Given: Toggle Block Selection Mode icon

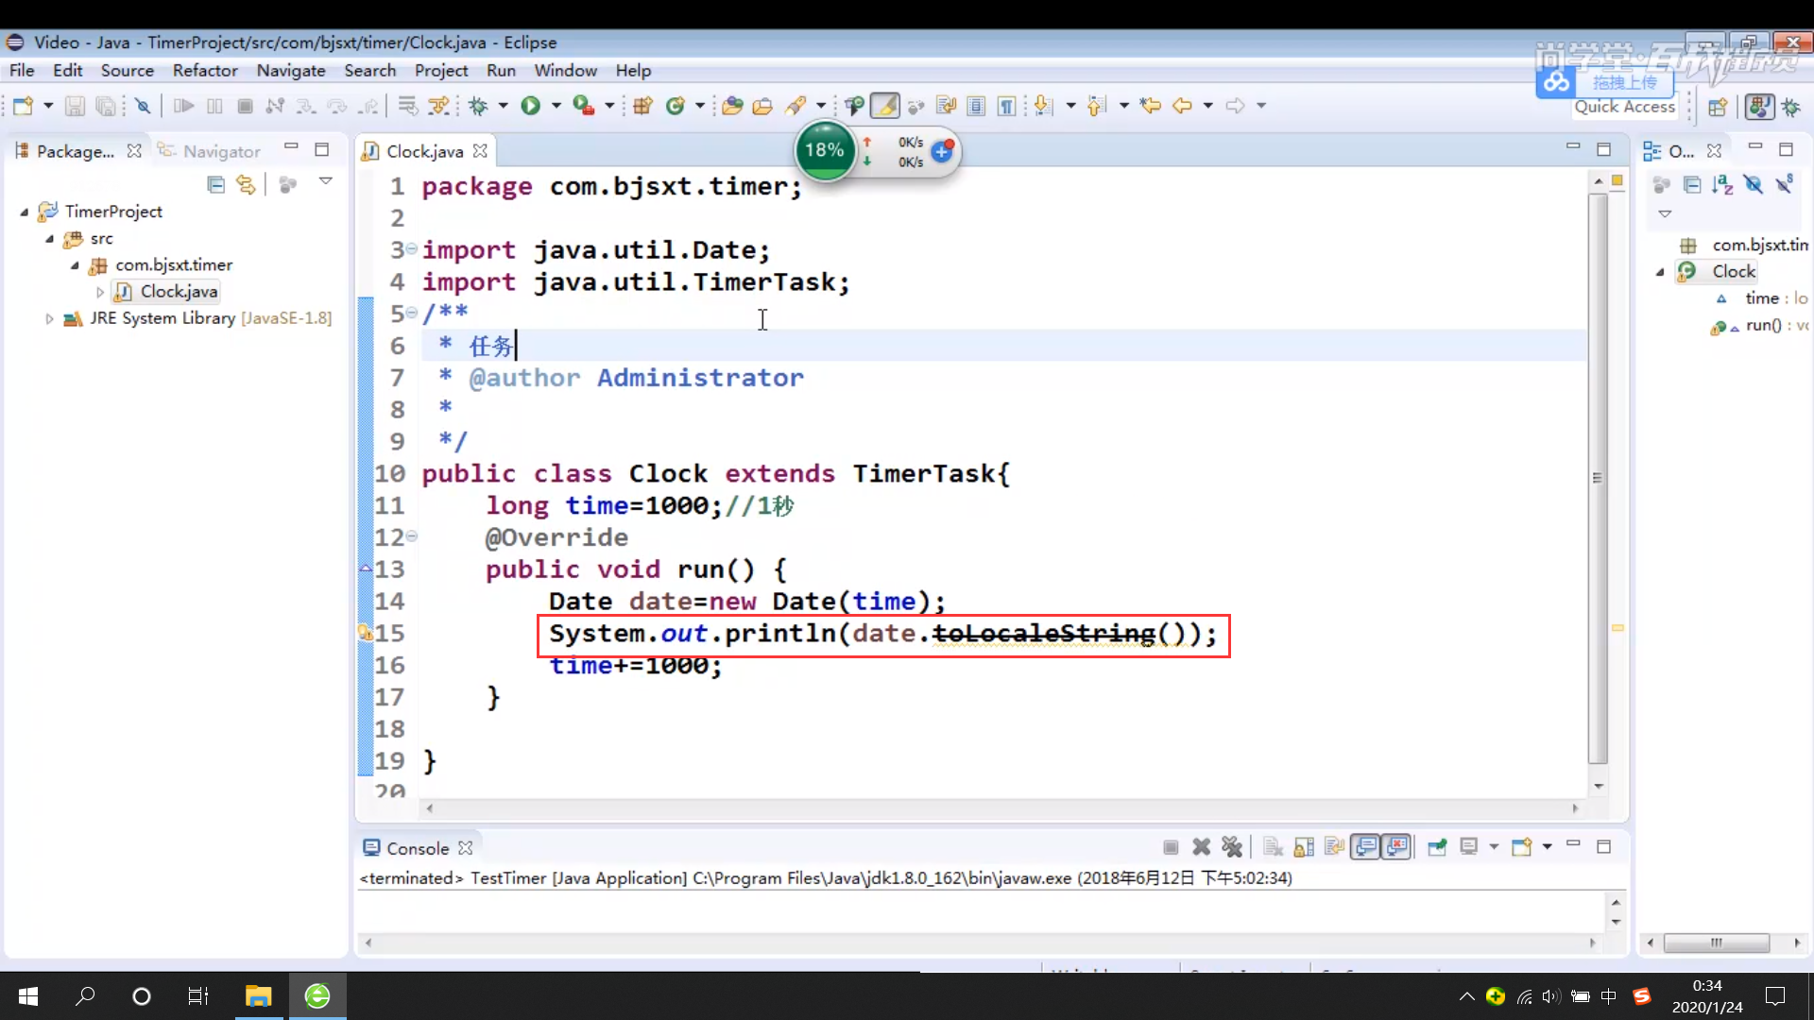Looking at the screenshot, I should (x=977, y=106).
